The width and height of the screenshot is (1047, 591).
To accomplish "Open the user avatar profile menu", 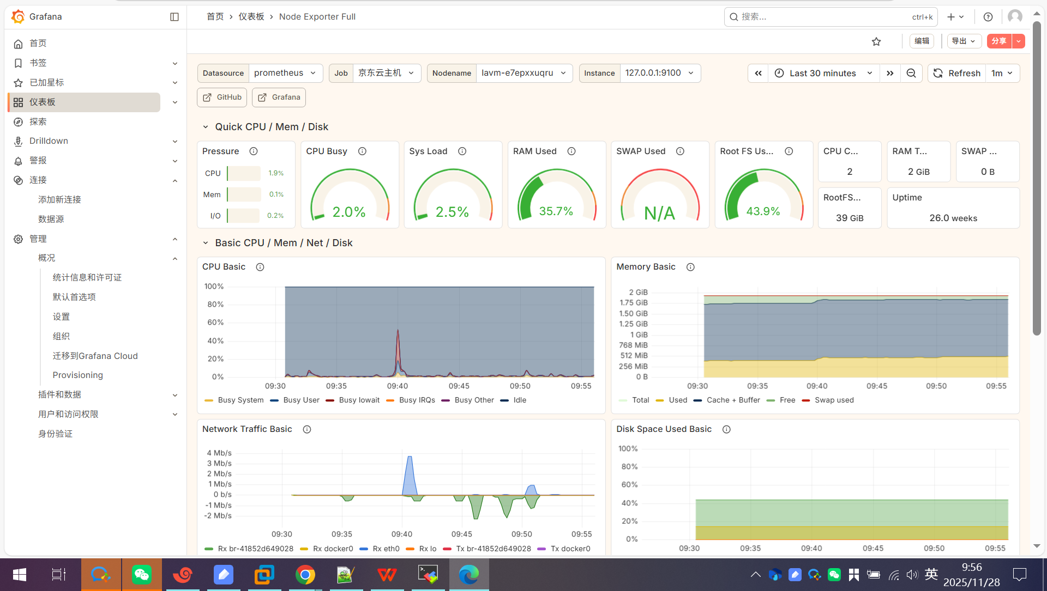I will pyautogui.click(x=1015, y=17).
